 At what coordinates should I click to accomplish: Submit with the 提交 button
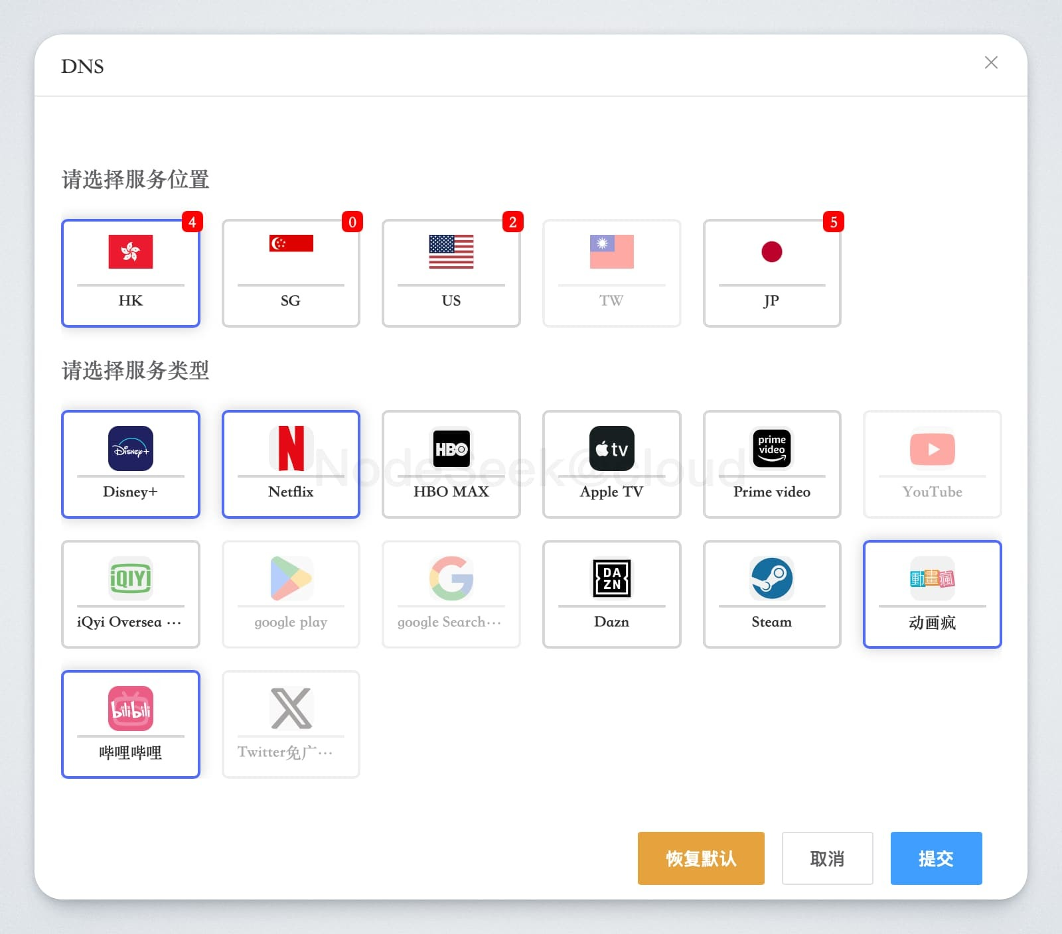coord(936,858)
